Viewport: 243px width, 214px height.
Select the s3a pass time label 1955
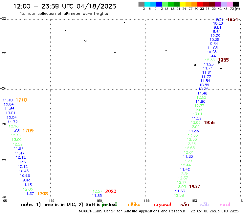coord(223,60)
